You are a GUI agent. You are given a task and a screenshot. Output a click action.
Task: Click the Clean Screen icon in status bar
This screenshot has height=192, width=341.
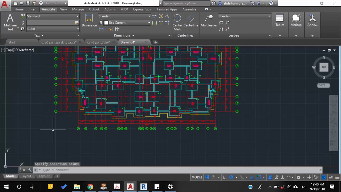(331, 177)
